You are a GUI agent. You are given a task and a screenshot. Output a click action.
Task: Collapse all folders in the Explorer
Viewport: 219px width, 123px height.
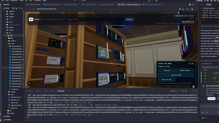(22, 8)
